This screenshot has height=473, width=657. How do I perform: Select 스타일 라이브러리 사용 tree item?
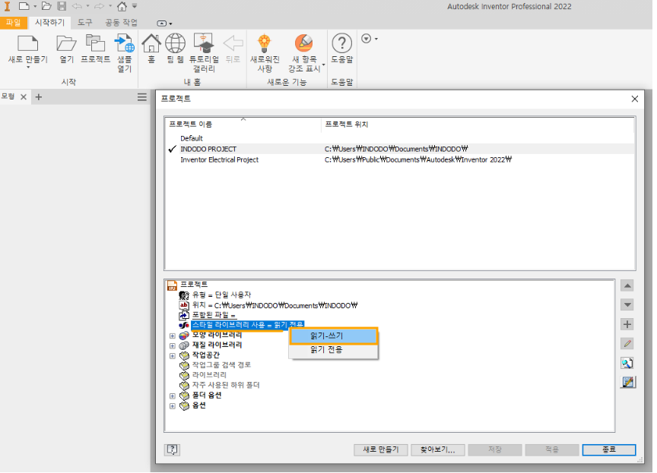tap(247, 325)
